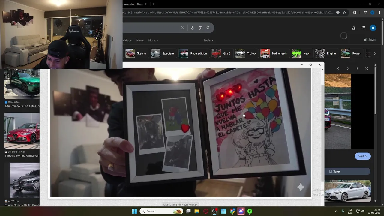Clear the Google search box text
This screenshot has width=384, height=216.
[x=182, y=28]
